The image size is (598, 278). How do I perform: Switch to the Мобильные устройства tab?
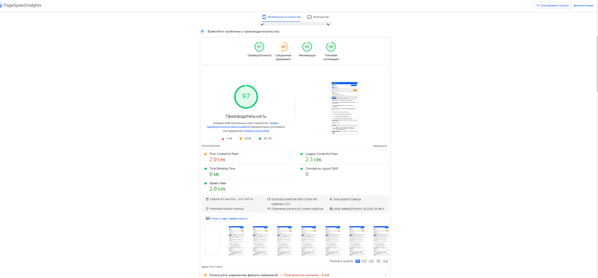[281, 17]
